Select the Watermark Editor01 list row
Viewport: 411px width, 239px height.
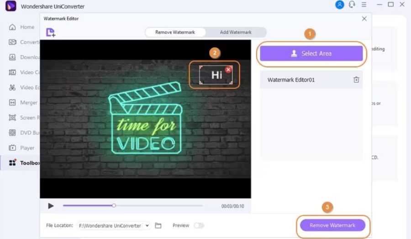[x=311, y=80]
